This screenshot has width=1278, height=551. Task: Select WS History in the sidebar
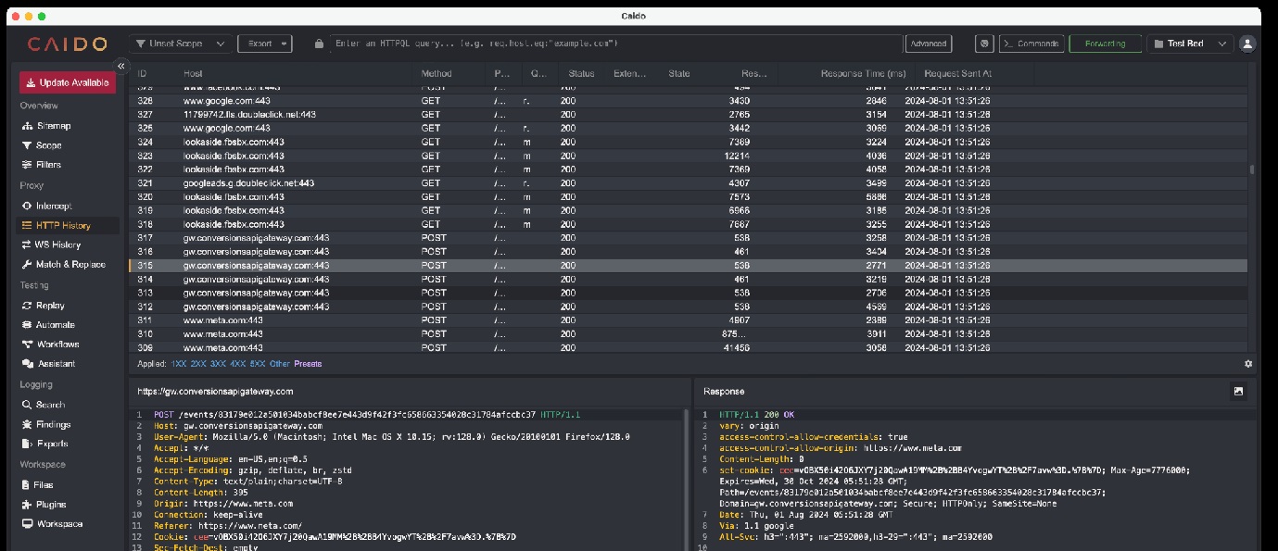click(x=57, y=245)
